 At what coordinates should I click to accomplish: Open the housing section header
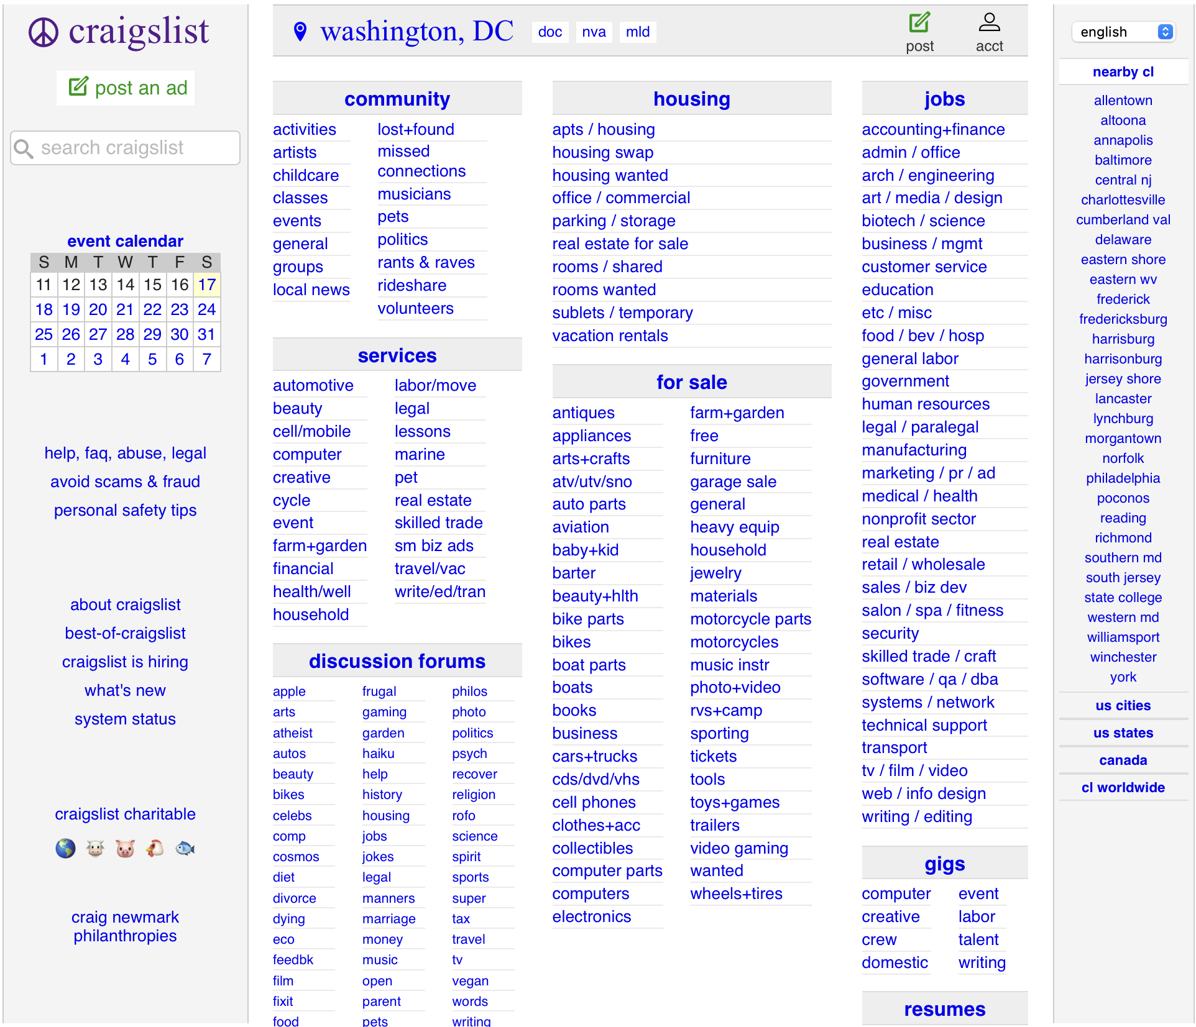[x=691, y=99]
